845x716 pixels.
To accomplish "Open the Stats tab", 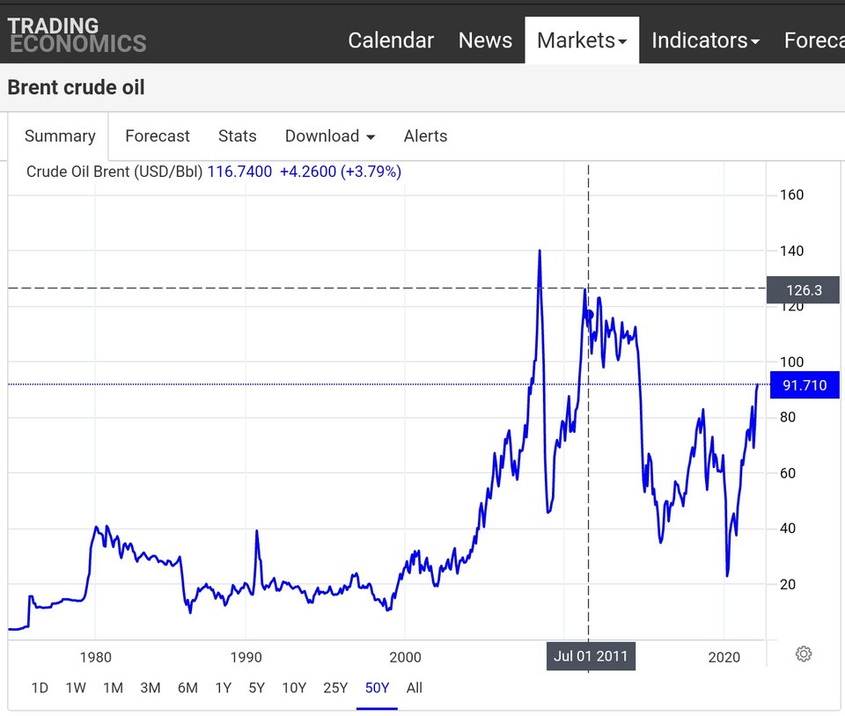I will 237,136.
